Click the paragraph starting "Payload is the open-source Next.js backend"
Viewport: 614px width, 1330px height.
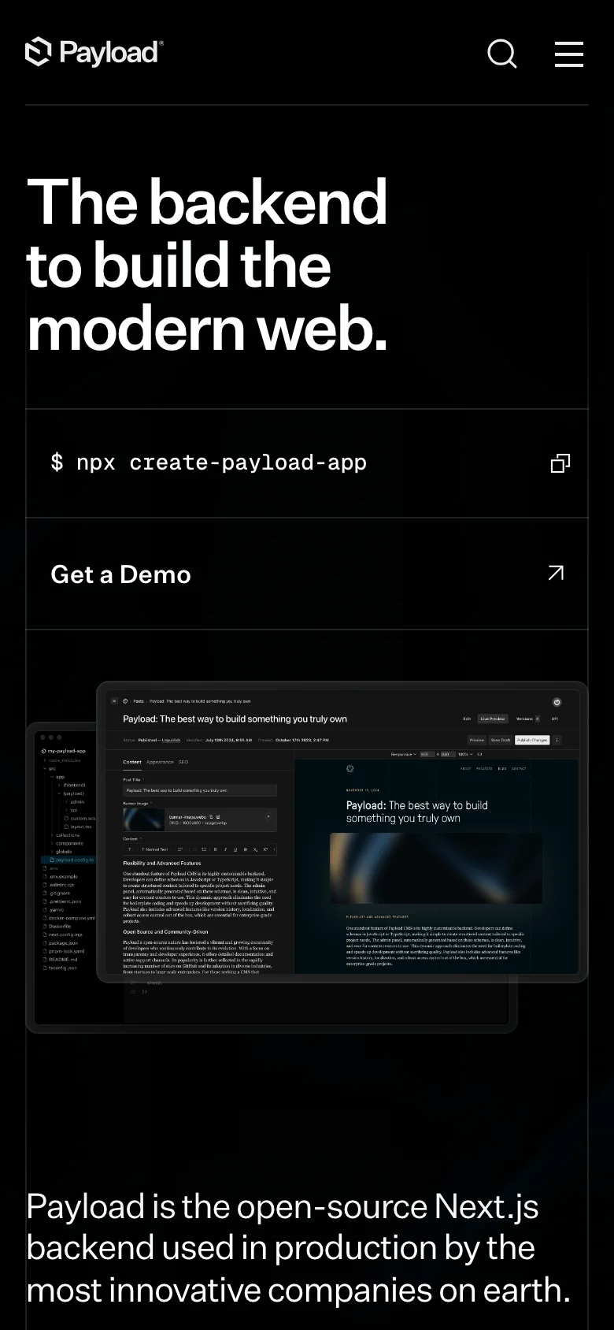(x=298, y=1248)
